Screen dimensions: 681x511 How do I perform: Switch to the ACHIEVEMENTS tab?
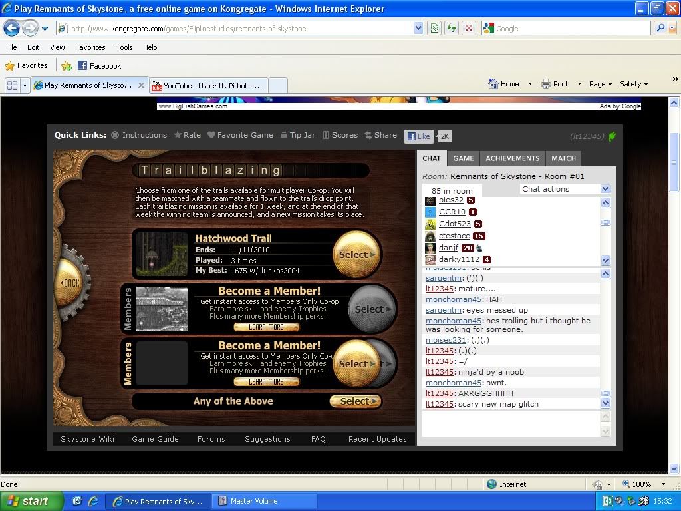pyautogui.click(x=513, y=158)
